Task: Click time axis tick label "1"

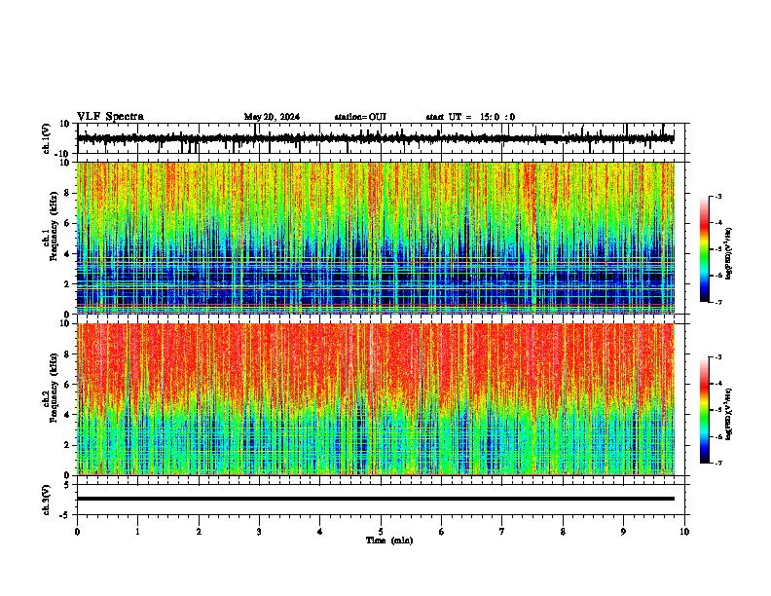Action: [137, 532]
